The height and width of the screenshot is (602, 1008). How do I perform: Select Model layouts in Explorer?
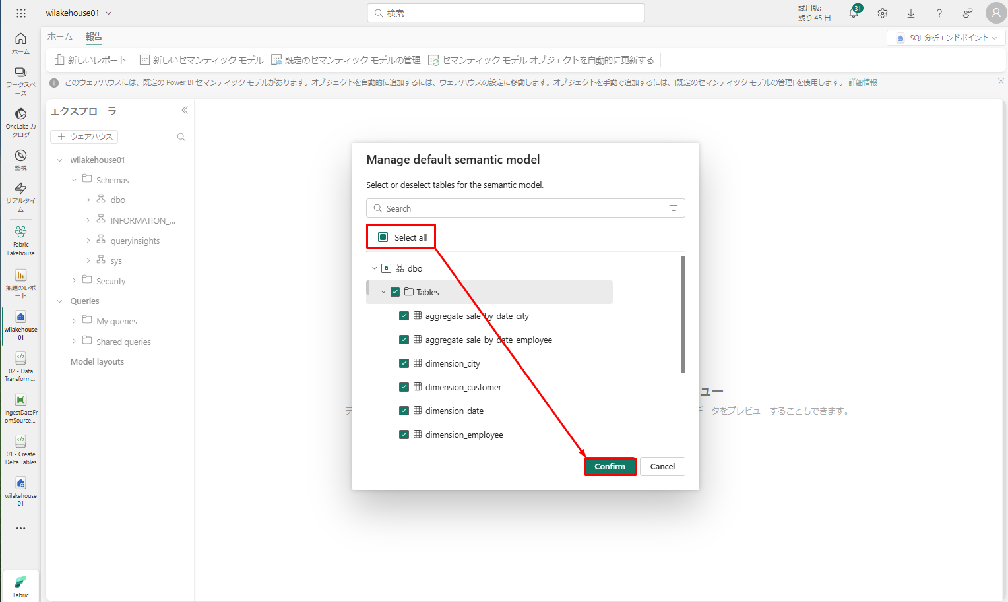(x=97, y=362)
